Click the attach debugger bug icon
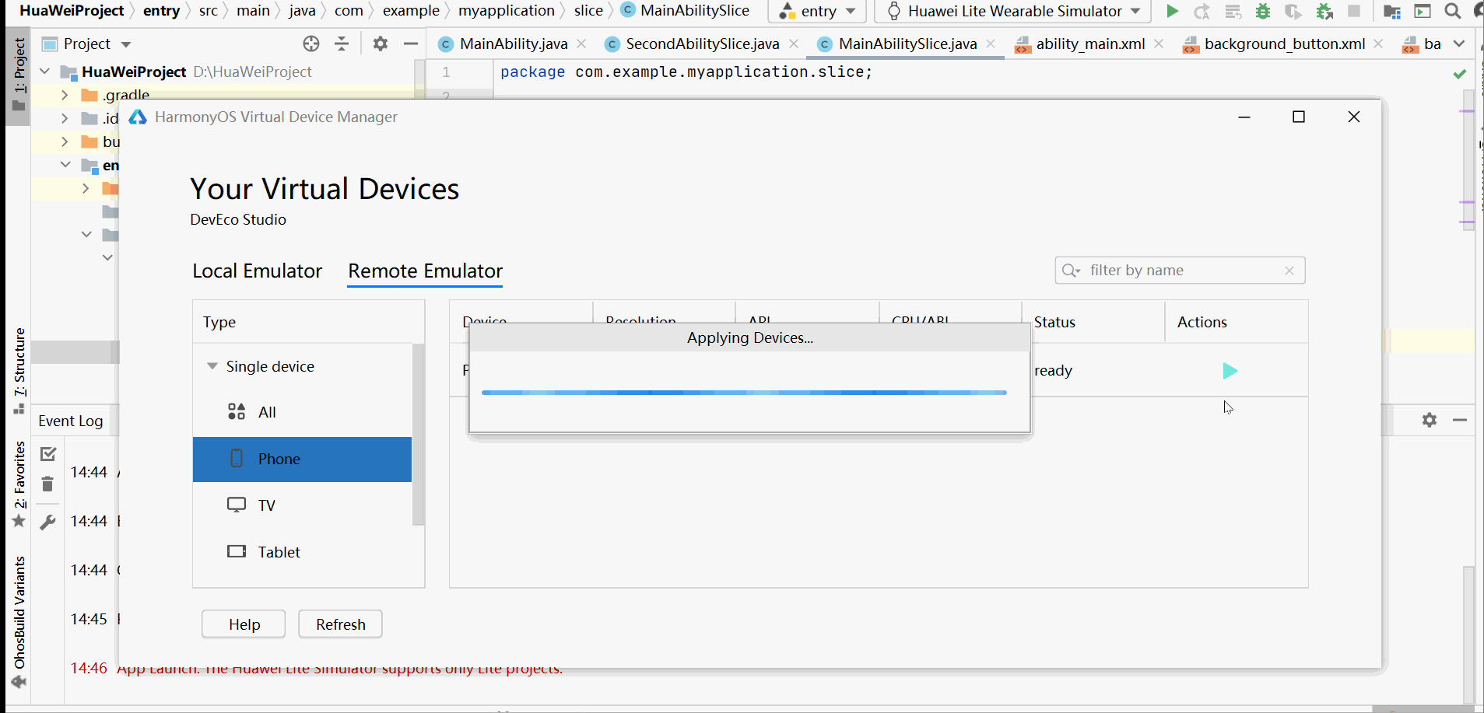 (1324, 11)
